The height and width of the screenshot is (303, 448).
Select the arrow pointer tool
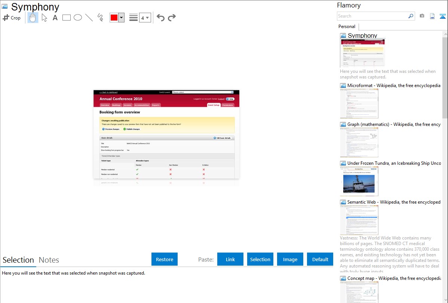click(44, 18)
